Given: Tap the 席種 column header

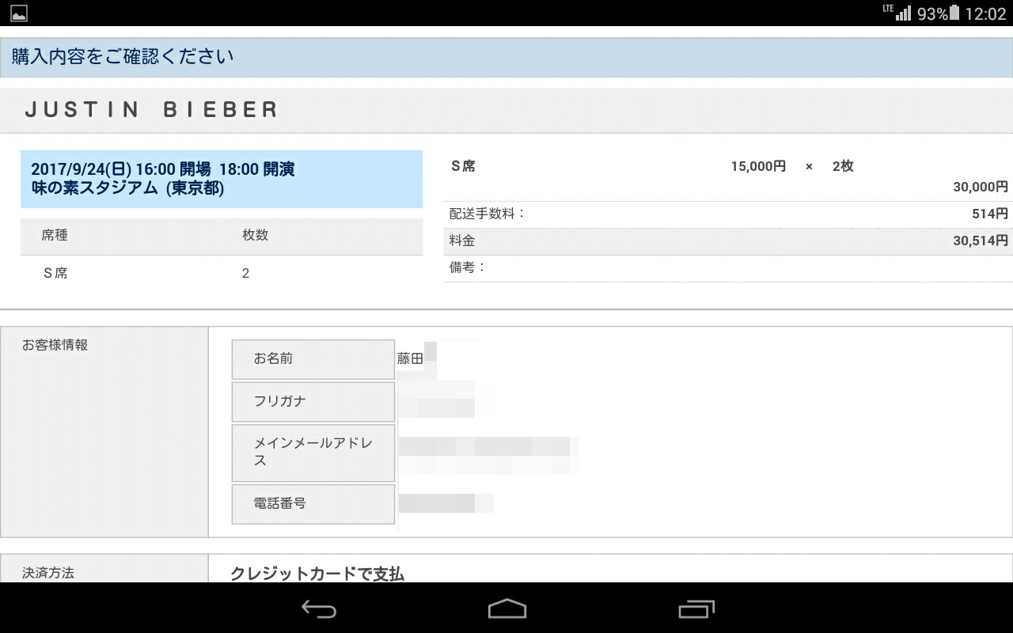Looking at the screenshot, I should [55, 236].
